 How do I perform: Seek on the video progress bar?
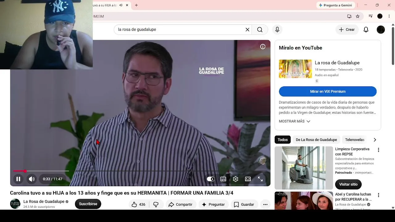point(140,171)
